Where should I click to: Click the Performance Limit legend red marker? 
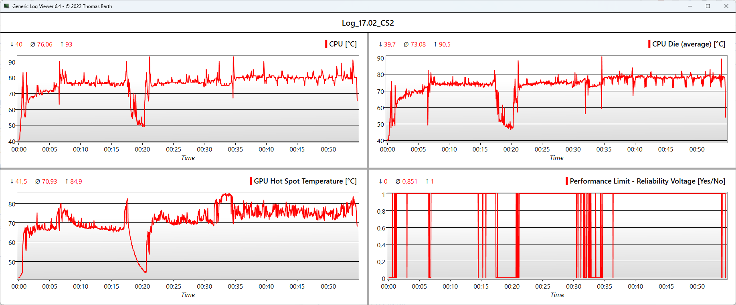click(567, 181)
